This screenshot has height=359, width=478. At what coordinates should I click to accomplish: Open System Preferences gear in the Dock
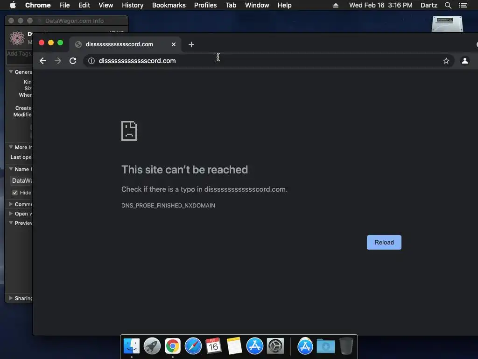(x=275, y=346)
